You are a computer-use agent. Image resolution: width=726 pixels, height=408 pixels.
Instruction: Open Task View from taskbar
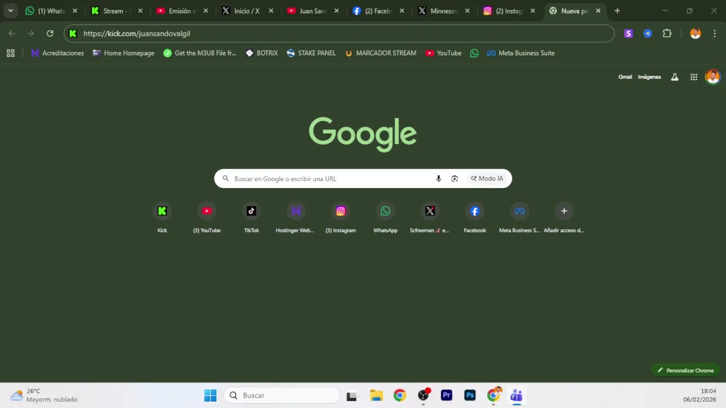[x=352, y=396]
